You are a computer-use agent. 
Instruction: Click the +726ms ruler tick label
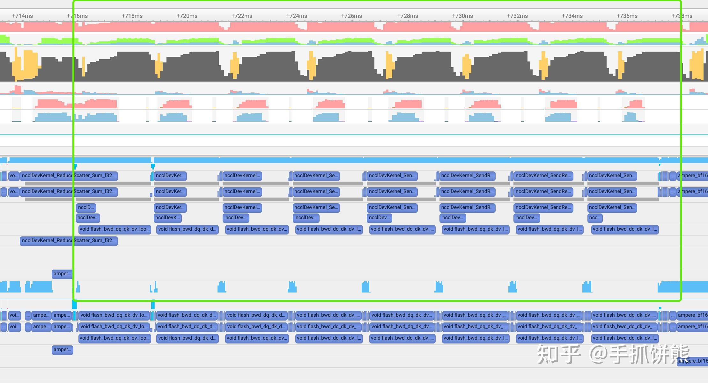point(351,16)
